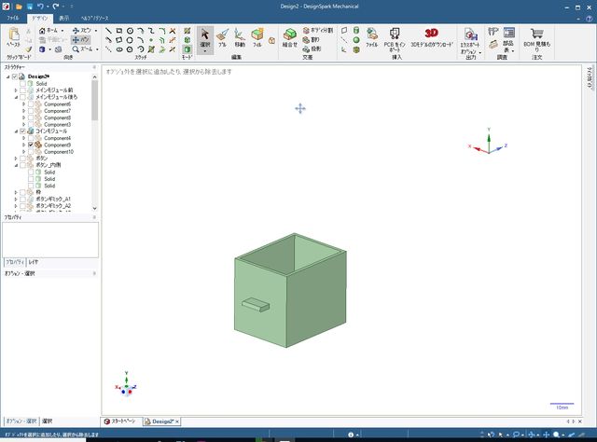Open 3Dモデルのダウンロード
The height and width of the screenshot is (442, 597).
[x=431, y=38]
